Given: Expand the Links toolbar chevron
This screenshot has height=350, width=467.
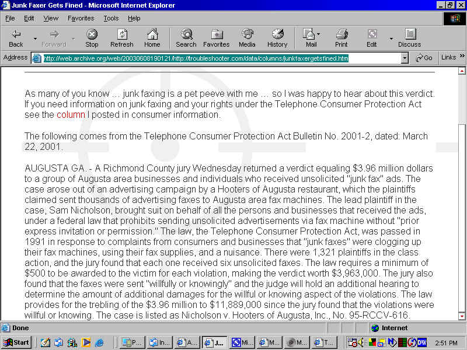Looking at the screenshot, I should pyautogui.click(x=462, y=56).
